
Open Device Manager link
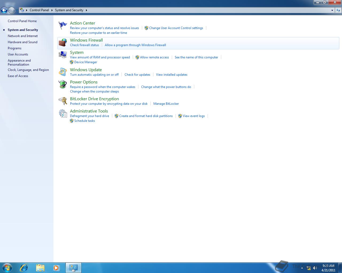point(86,62)
